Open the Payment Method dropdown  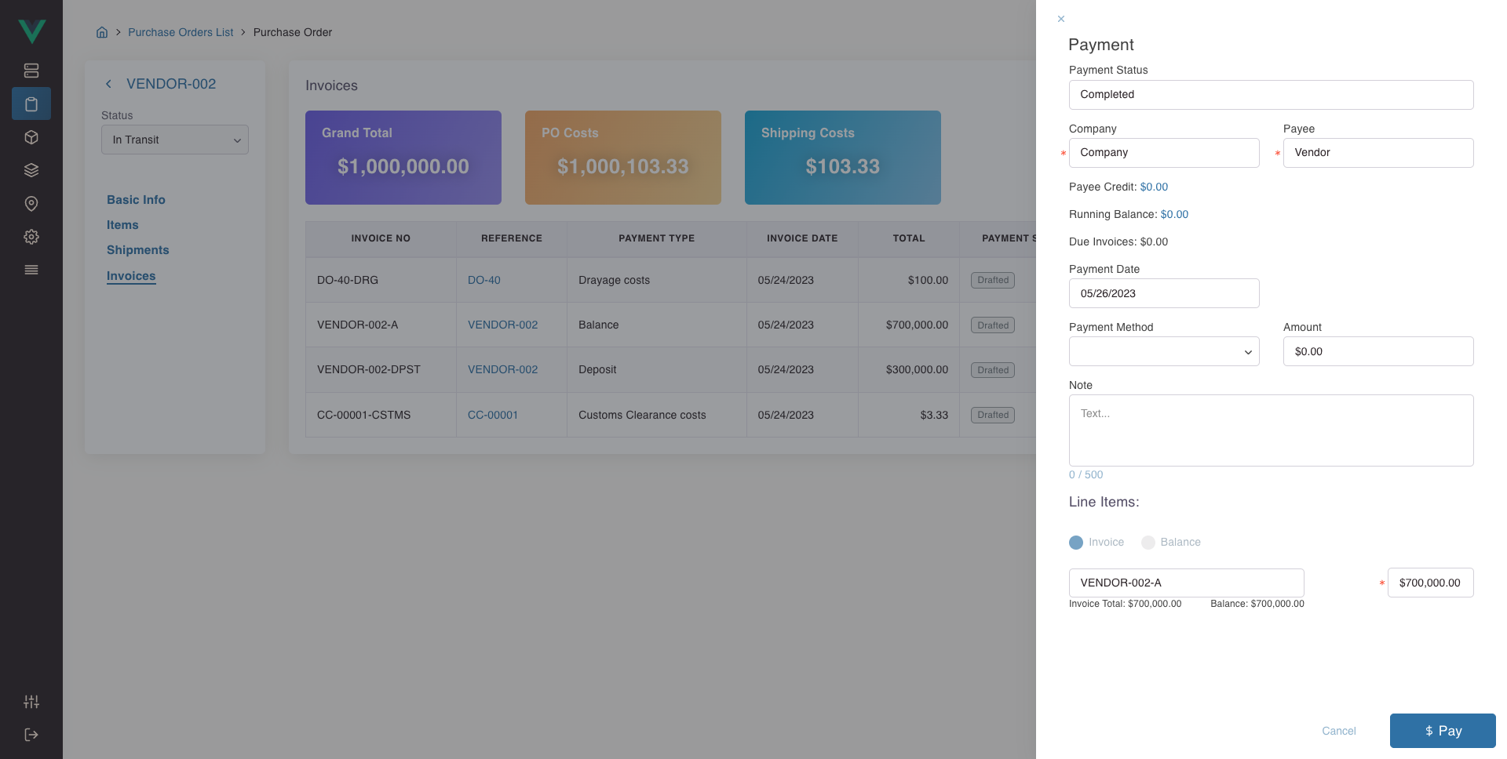pos(1164,351)
